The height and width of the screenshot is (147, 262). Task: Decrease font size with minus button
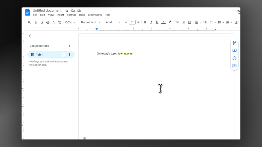click(x=126, y=22)
